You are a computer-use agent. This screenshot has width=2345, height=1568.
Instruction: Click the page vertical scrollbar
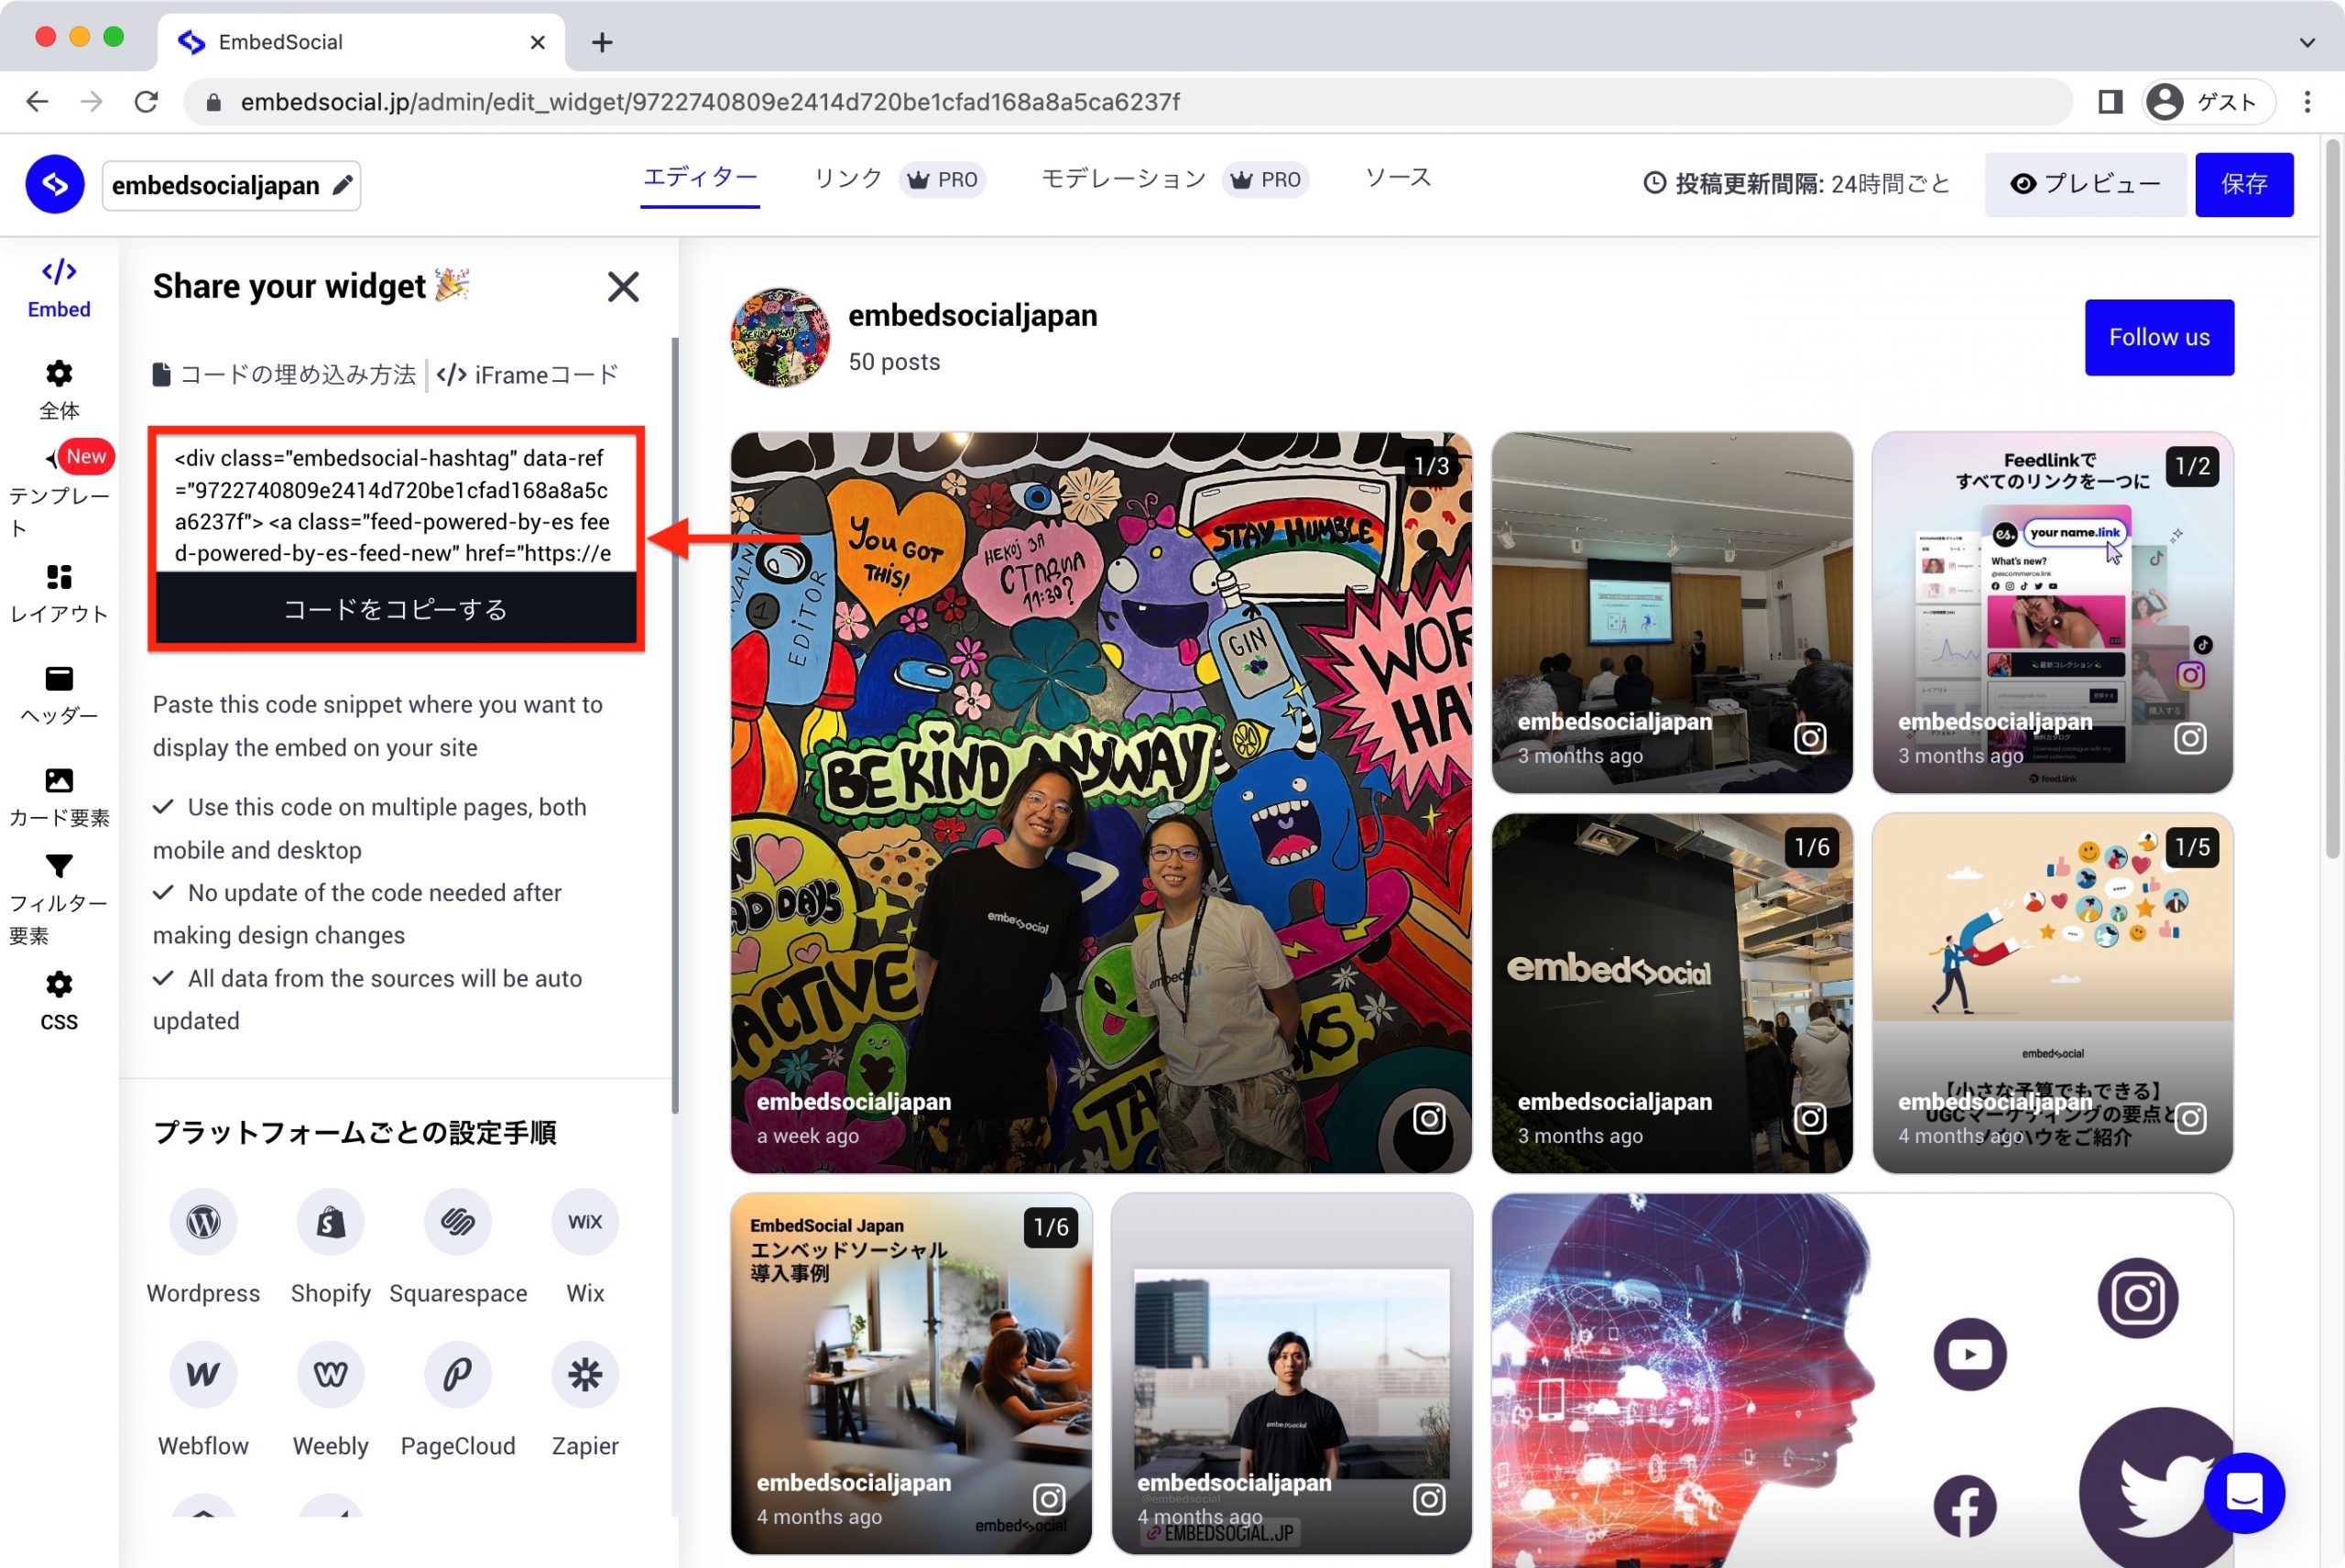click(2332, 500)
